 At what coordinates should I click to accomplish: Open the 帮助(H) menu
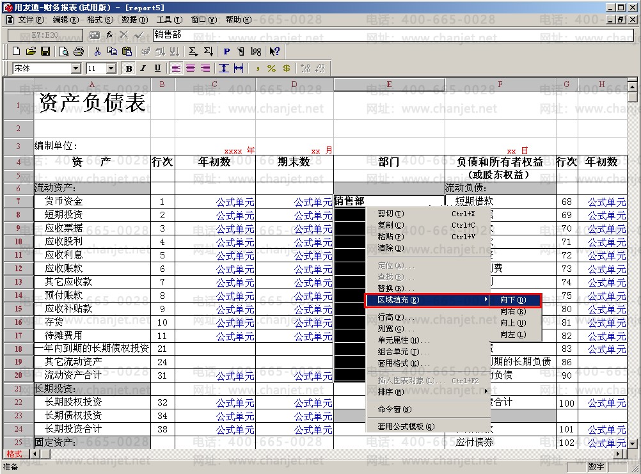pyautogui.click(x=239, y=20)
